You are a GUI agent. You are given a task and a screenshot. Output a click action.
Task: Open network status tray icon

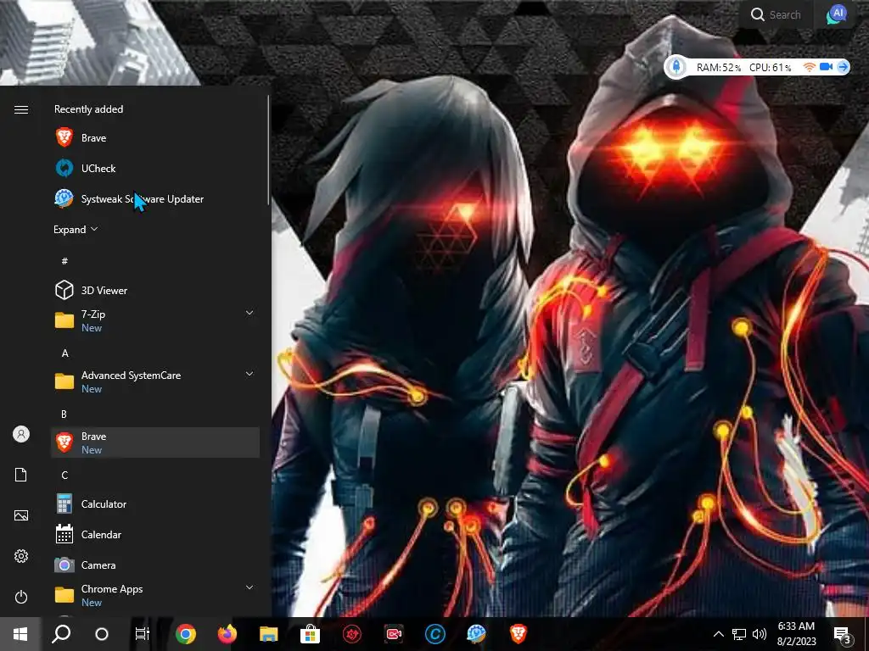[x=739, y=634]
